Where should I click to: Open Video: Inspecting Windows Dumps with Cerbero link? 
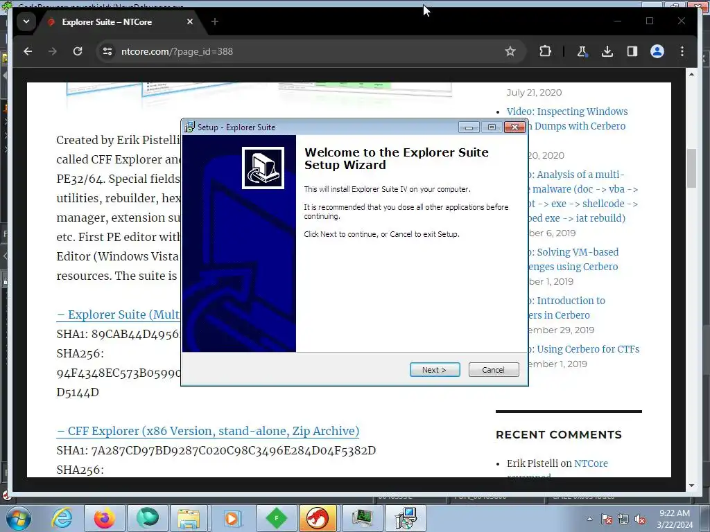567,118
